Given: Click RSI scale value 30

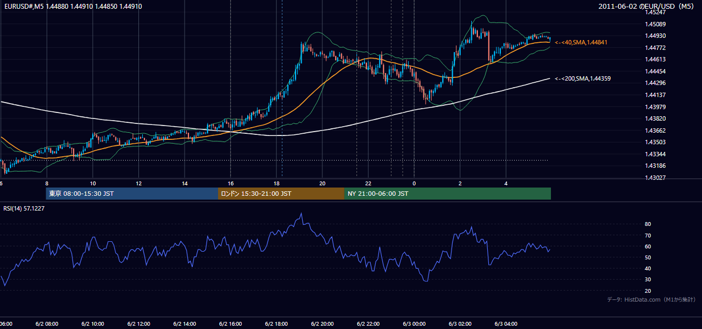Looking at the screenshot, I should [x=648, y=280].
